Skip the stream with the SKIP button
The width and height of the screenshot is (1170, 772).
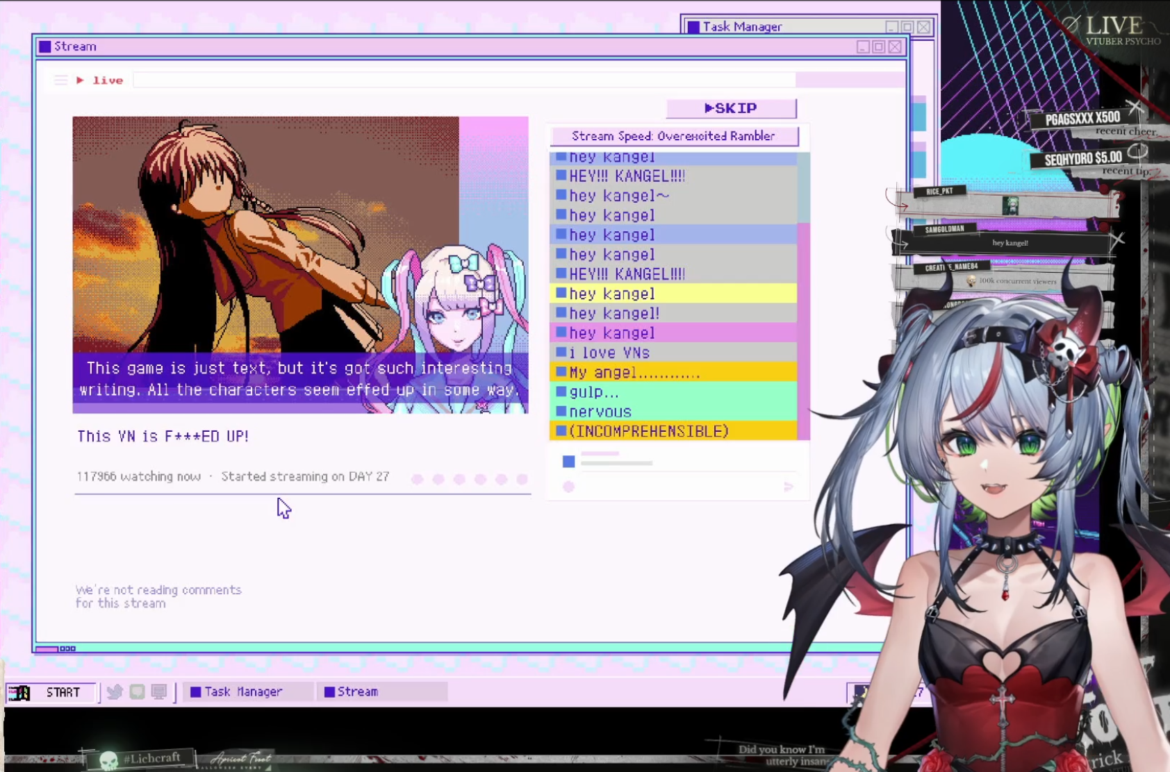pos(731,108)
